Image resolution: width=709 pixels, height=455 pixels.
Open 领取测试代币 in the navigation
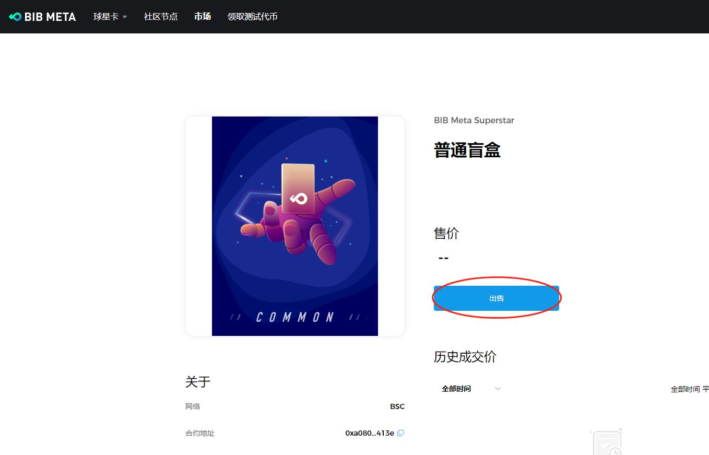252,17
